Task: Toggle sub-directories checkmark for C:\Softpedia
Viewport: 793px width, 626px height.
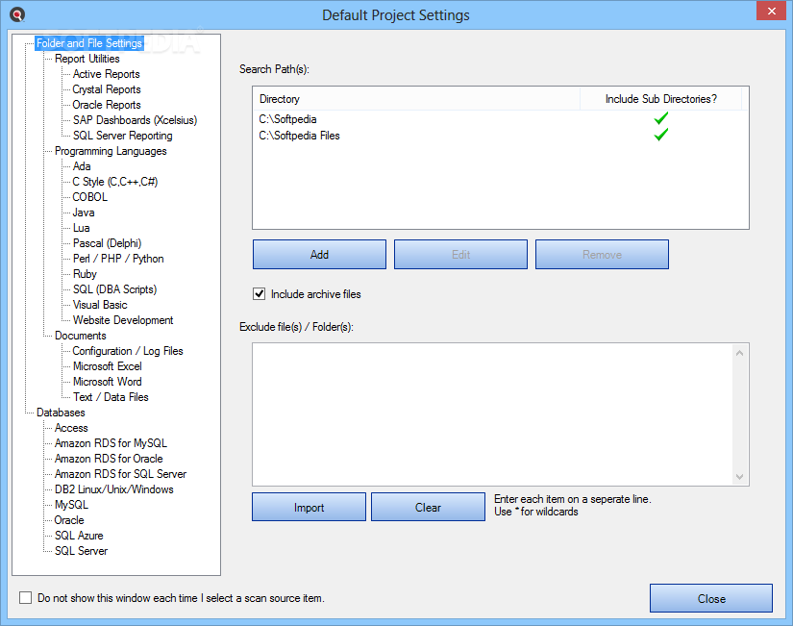Action: coord(660,118)
